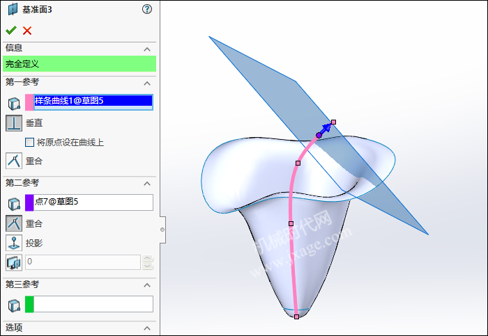
Task: Click the 基准面3 plane feature icon
Action: coord(13,9)
